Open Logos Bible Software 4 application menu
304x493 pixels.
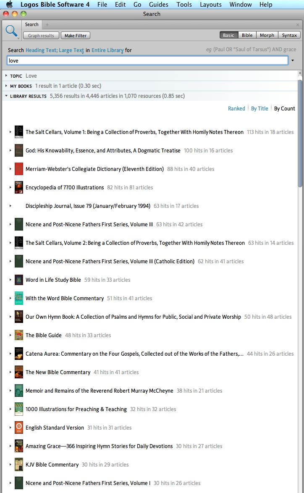click(55, 4)
